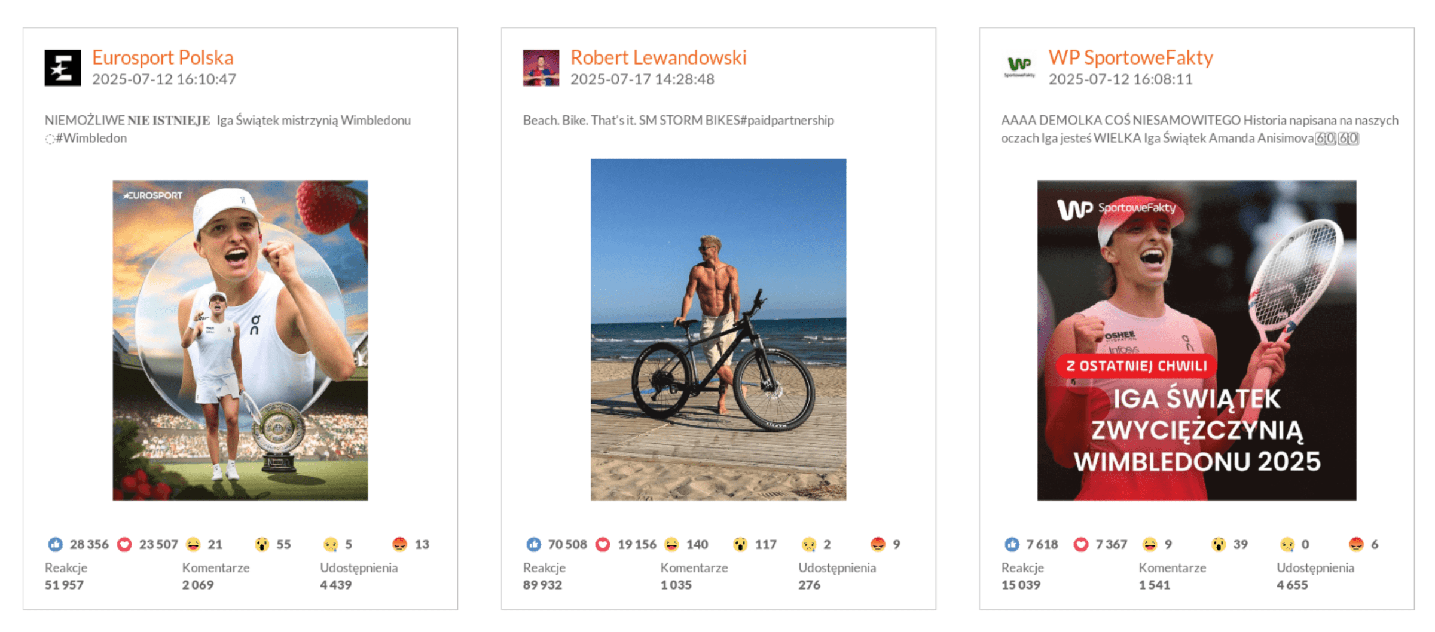Click the thumbs-up reaction icon on Eurosport Polska post
This screenshot has height=632, width=1435.
(54, 544)
